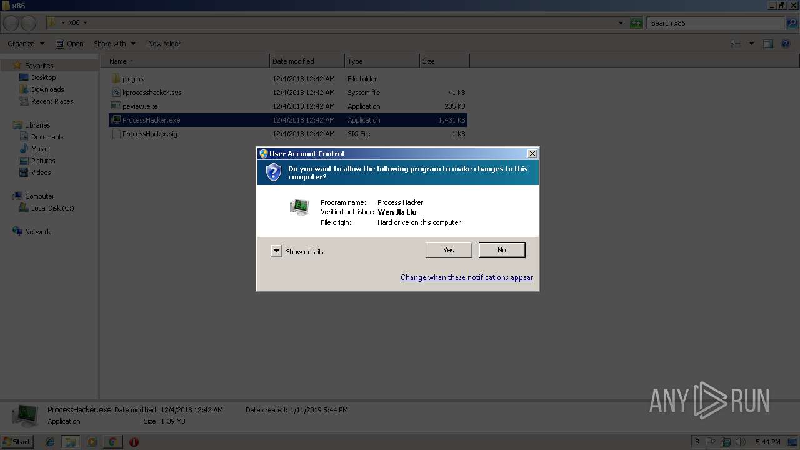Click the ProcessHacker.exe details pane icon
Viewport: 800px width, 450px height.
point(25,416)
